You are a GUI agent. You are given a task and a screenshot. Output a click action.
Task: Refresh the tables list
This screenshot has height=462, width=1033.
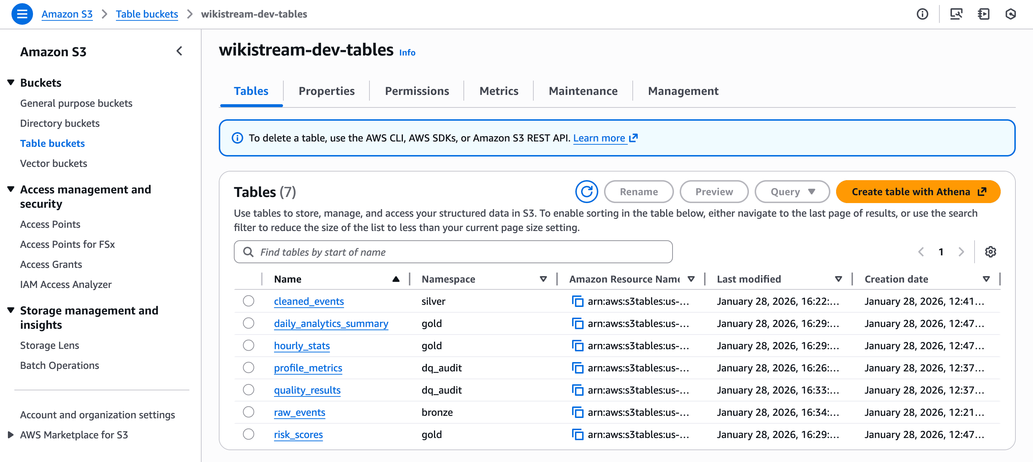click(x=586, y=191)
